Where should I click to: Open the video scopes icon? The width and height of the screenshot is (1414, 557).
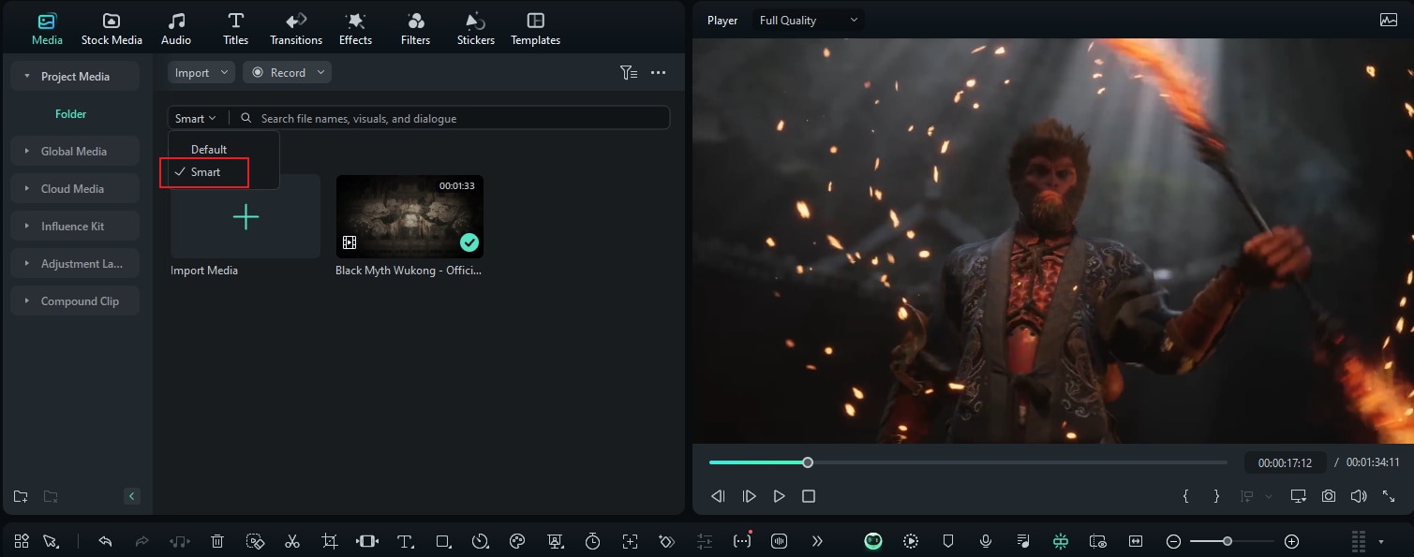[x=1389, y=20]
